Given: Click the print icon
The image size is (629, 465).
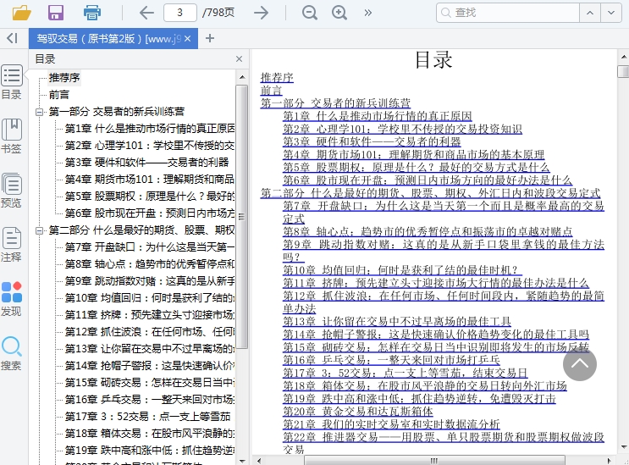Looking at the screenshot, I should (92, 13).
